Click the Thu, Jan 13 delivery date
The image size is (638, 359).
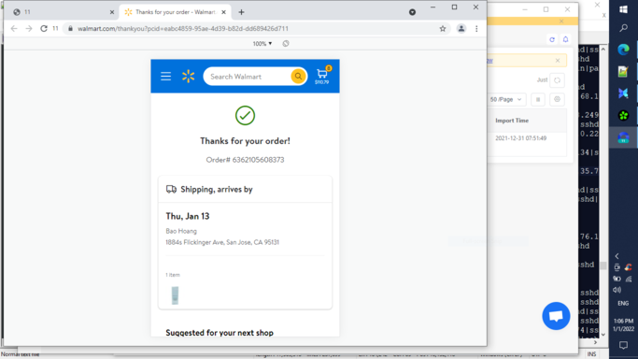[188, 216]
